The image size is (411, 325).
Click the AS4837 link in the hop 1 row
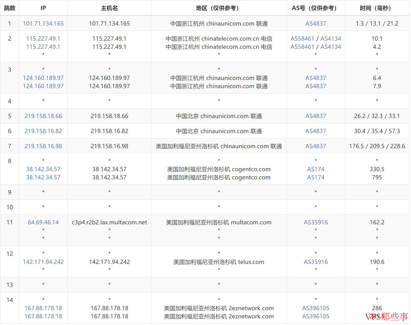point(316,24)
